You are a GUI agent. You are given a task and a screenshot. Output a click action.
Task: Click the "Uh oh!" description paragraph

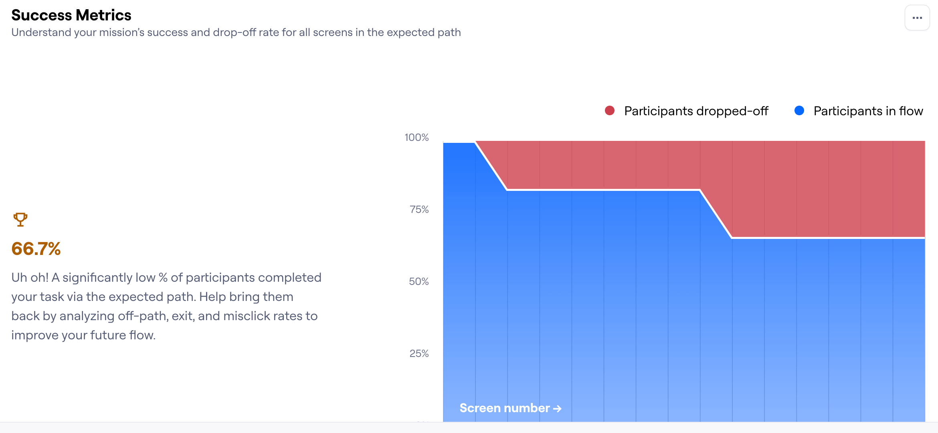click(166, 306)
